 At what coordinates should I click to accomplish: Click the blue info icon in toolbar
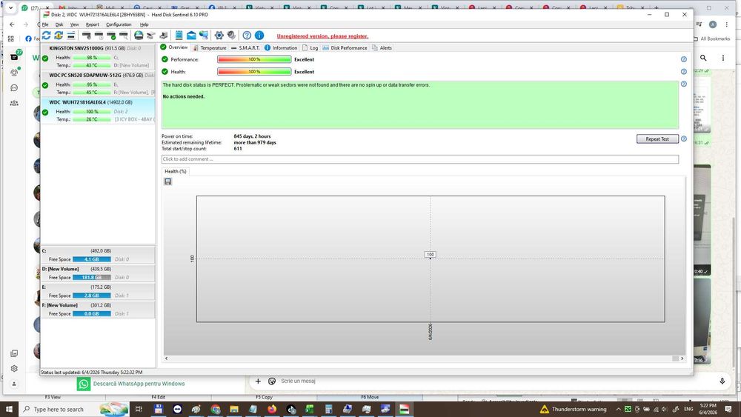[x=259, y=36]
